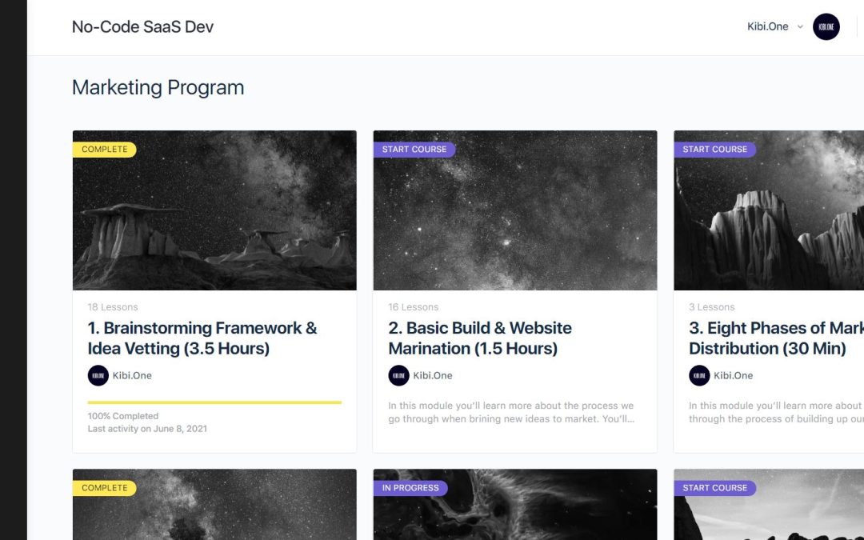
Task: Click the 3 Lessons label
Action: [x=712, y=307]
